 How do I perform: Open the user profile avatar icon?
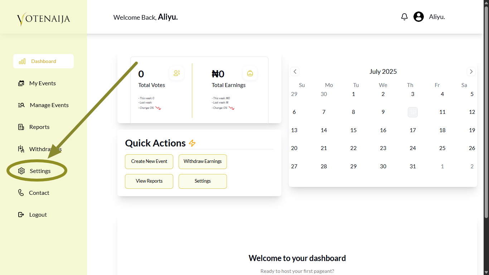(418, 17)
